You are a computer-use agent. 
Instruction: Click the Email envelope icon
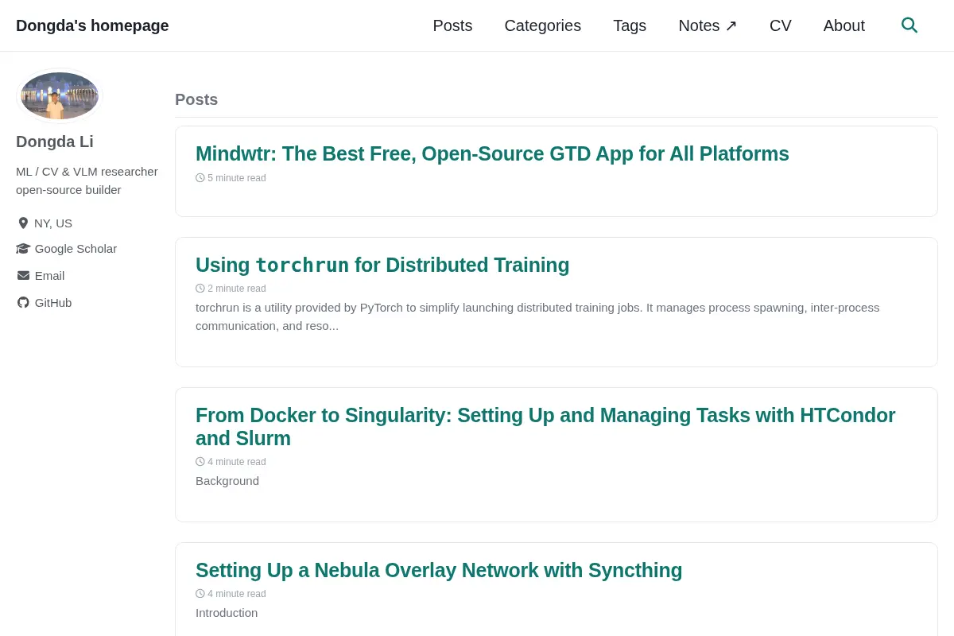[23, 276]
